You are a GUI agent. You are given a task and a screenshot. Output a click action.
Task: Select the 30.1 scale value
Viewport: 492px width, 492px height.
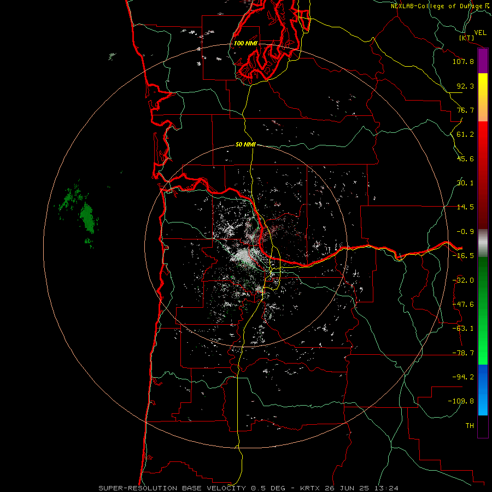click(465, 183)
